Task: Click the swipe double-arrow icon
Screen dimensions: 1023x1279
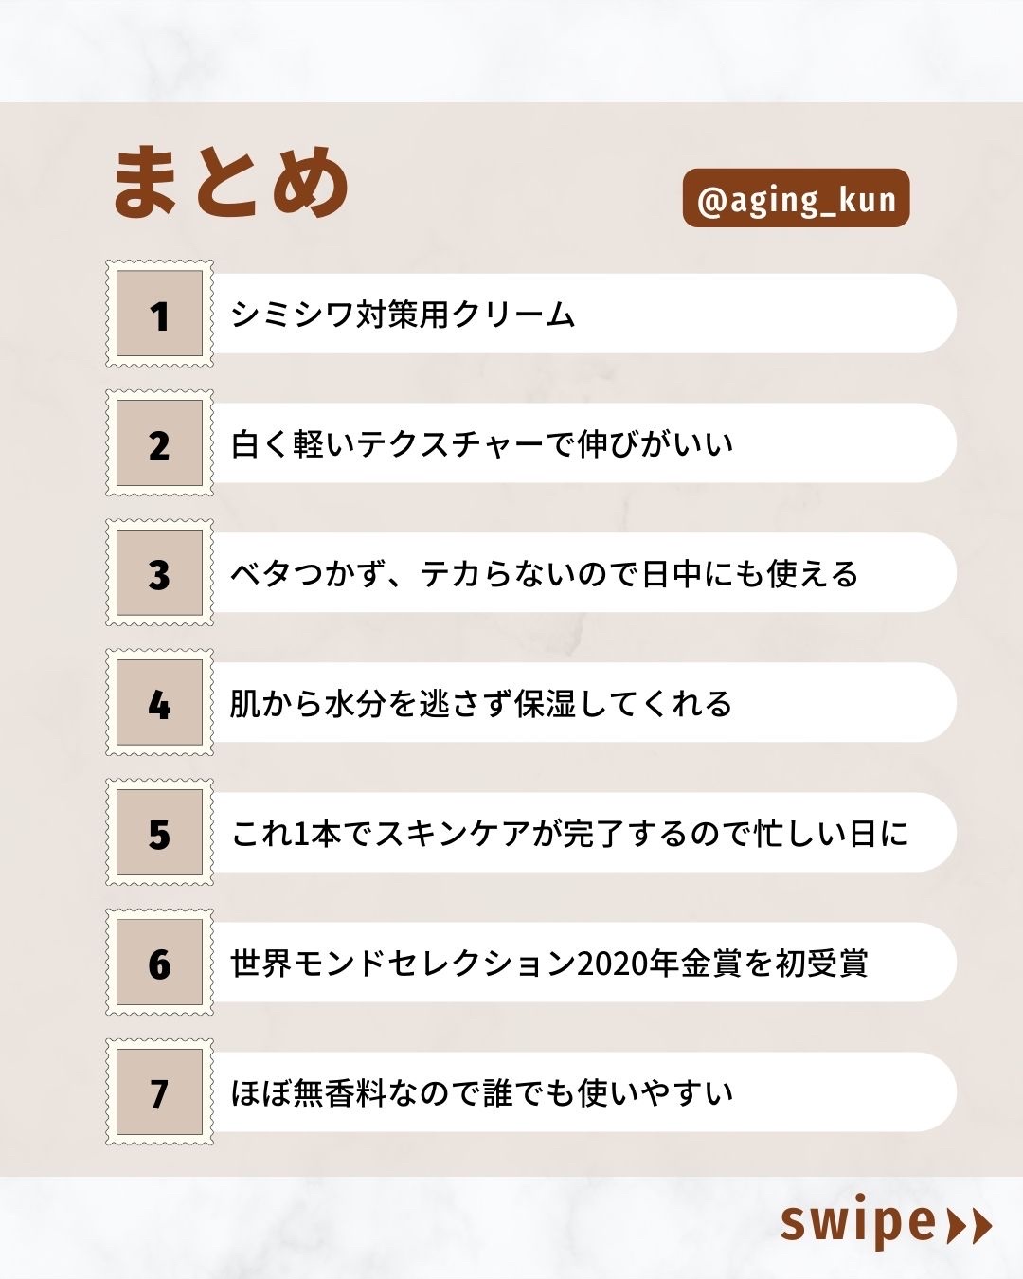Action: pyautogui.click(x=969, y=1225)
